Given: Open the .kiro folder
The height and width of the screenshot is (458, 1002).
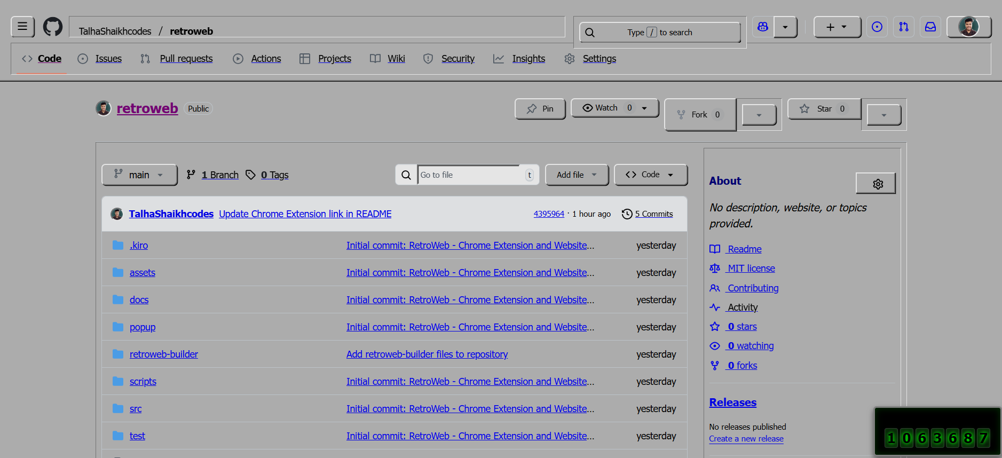Looking at the screenshot, I should click(139, 246).
